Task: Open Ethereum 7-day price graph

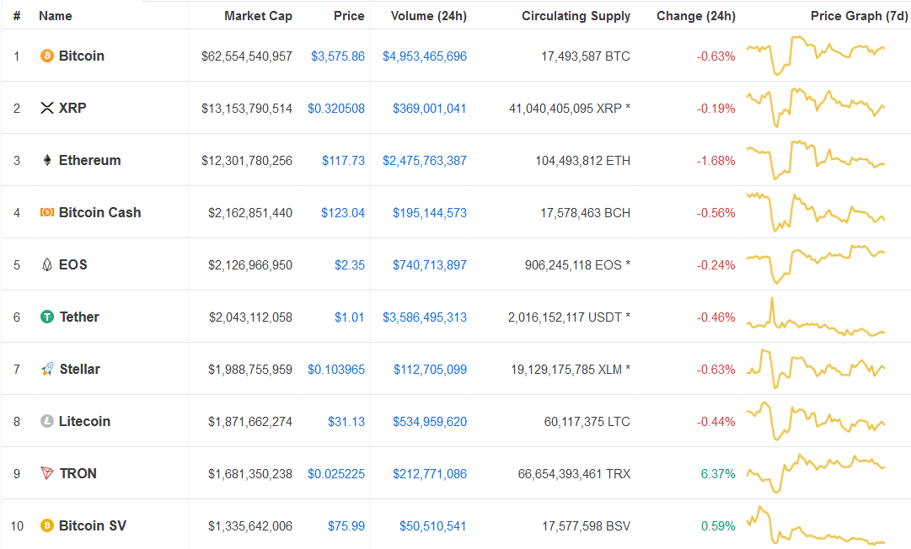Action: pos(816,160)
